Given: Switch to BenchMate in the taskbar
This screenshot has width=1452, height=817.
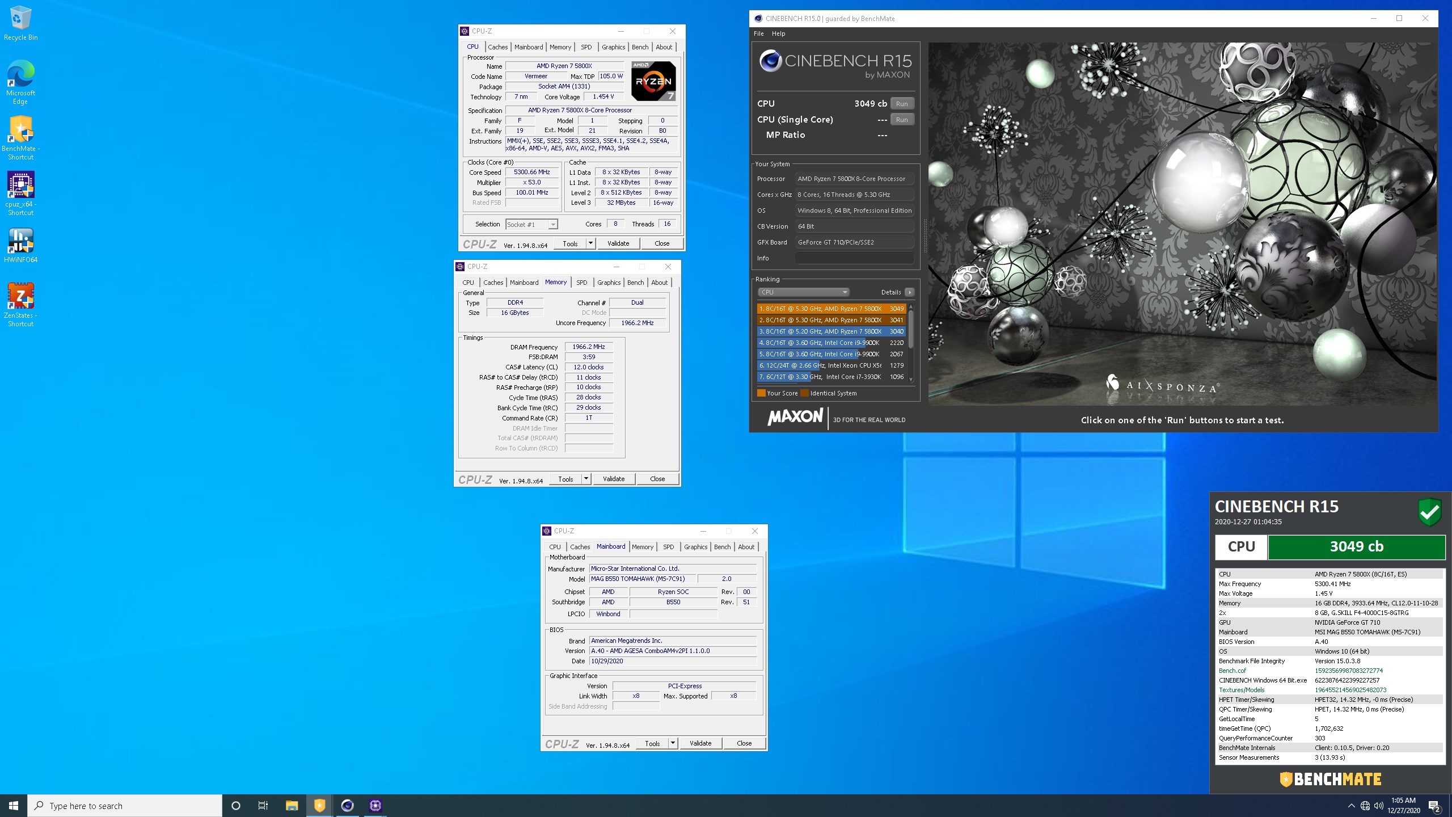Looking at the screenshot, I should click(x=319, y=806).
